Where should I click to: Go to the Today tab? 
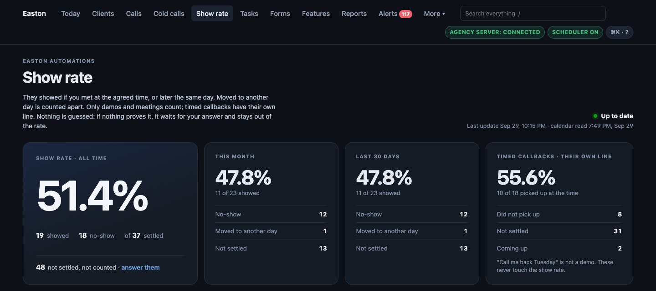coord(71,14)
